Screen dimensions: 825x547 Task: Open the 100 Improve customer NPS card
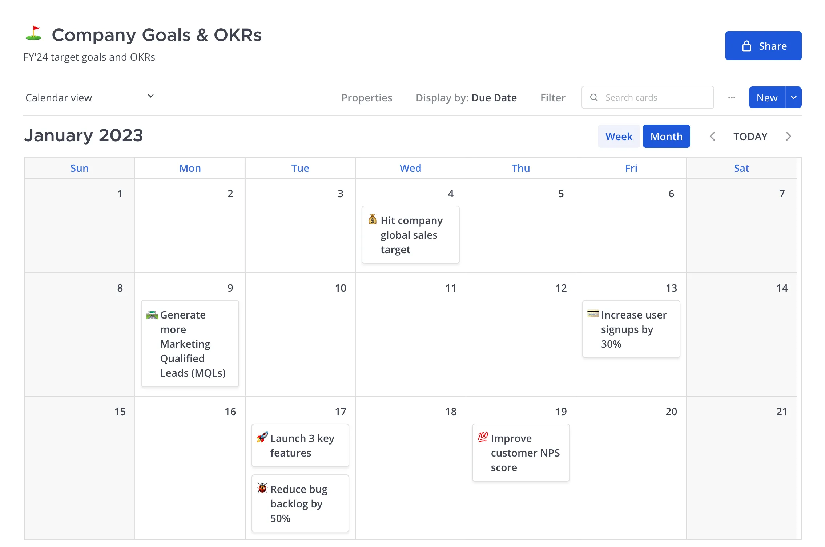[521, 453]
